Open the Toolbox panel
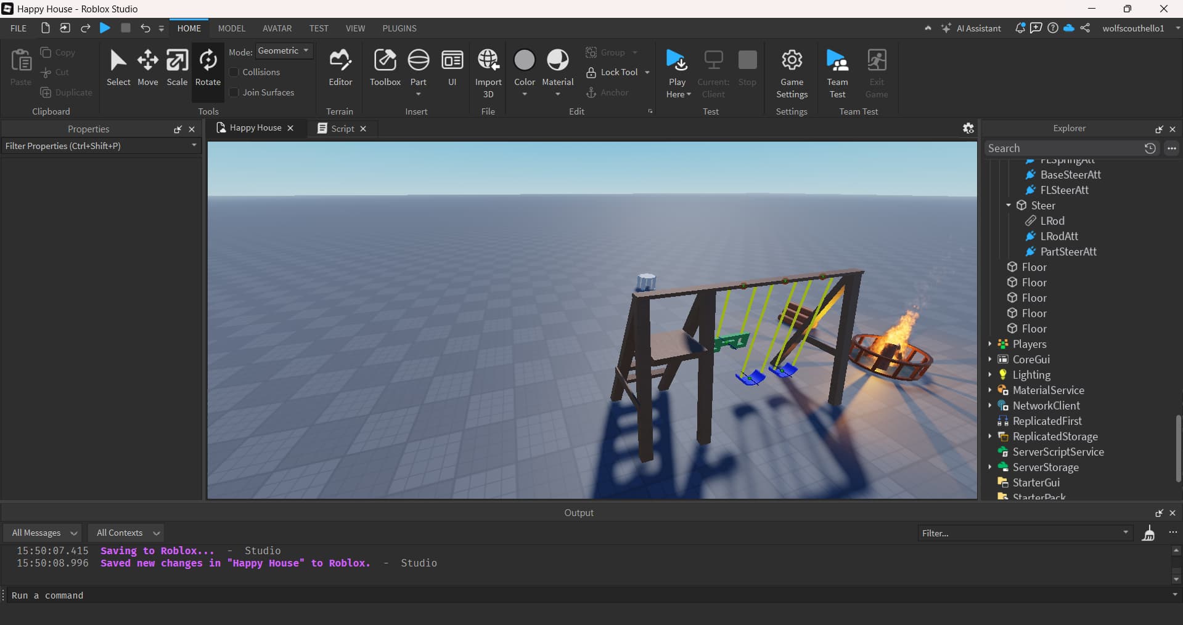 [x=385, y=68]
